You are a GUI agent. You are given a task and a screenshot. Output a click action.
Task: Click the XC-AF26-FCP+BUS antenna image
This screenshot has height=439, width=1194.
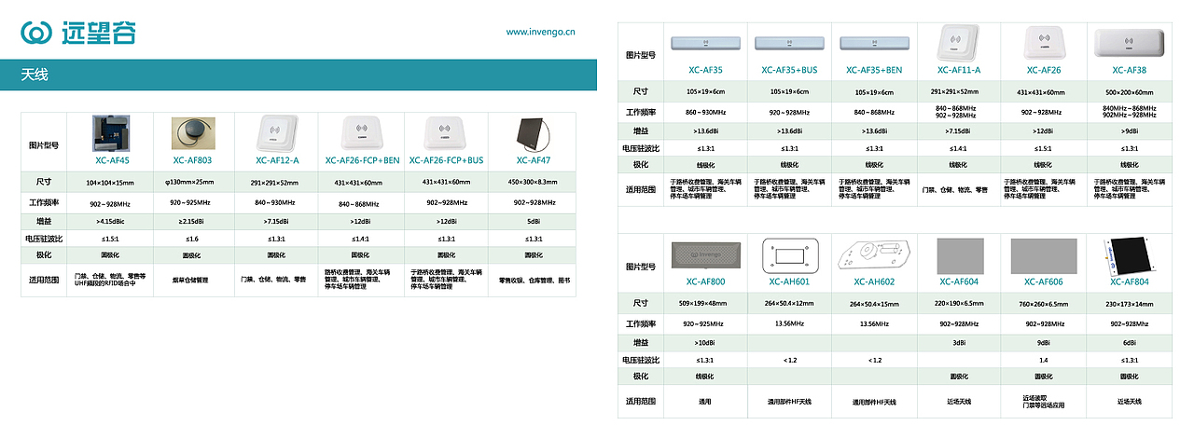(446, 133)
